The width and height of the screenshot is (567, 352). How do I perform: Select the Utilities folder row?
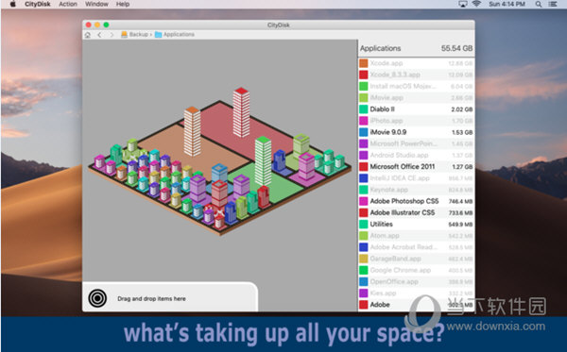(x=416, y=225)
